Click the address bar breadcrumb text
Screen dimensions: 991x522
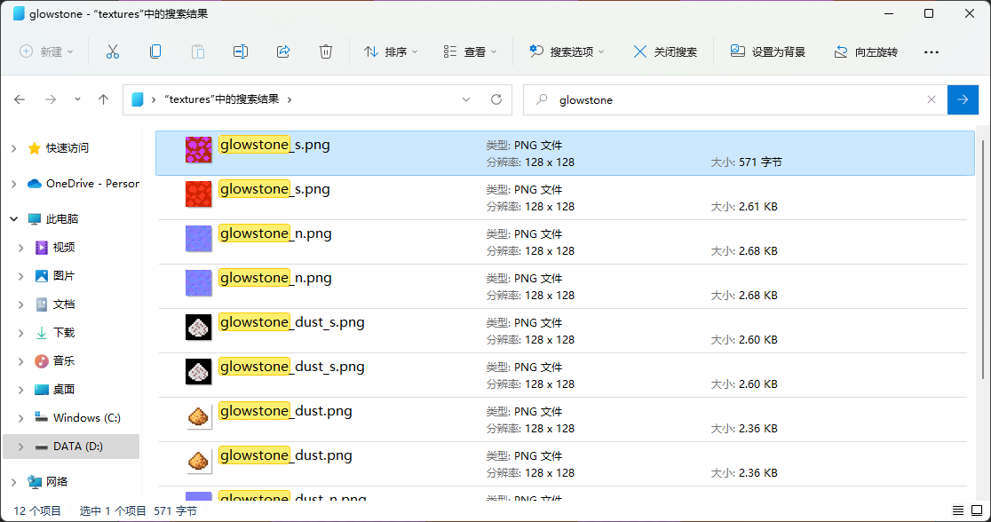click(221, 99)
